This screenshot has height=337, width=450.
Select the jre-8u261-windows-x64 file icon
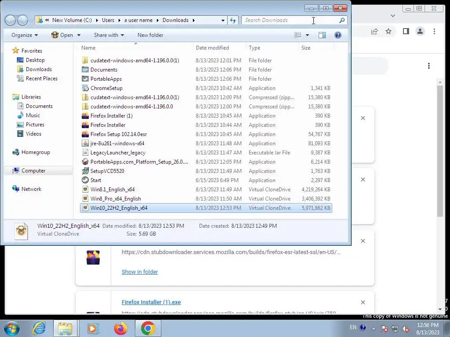pos(85,143)
